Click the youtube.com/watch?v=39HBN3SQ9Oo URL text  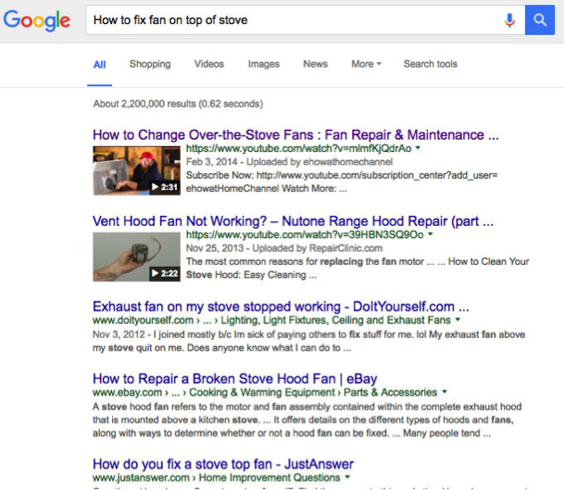[305, 235]
